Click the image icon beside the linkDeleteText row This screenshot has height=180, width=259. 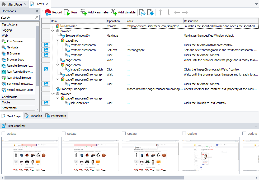pyautogui.click(x=46, y=103)
